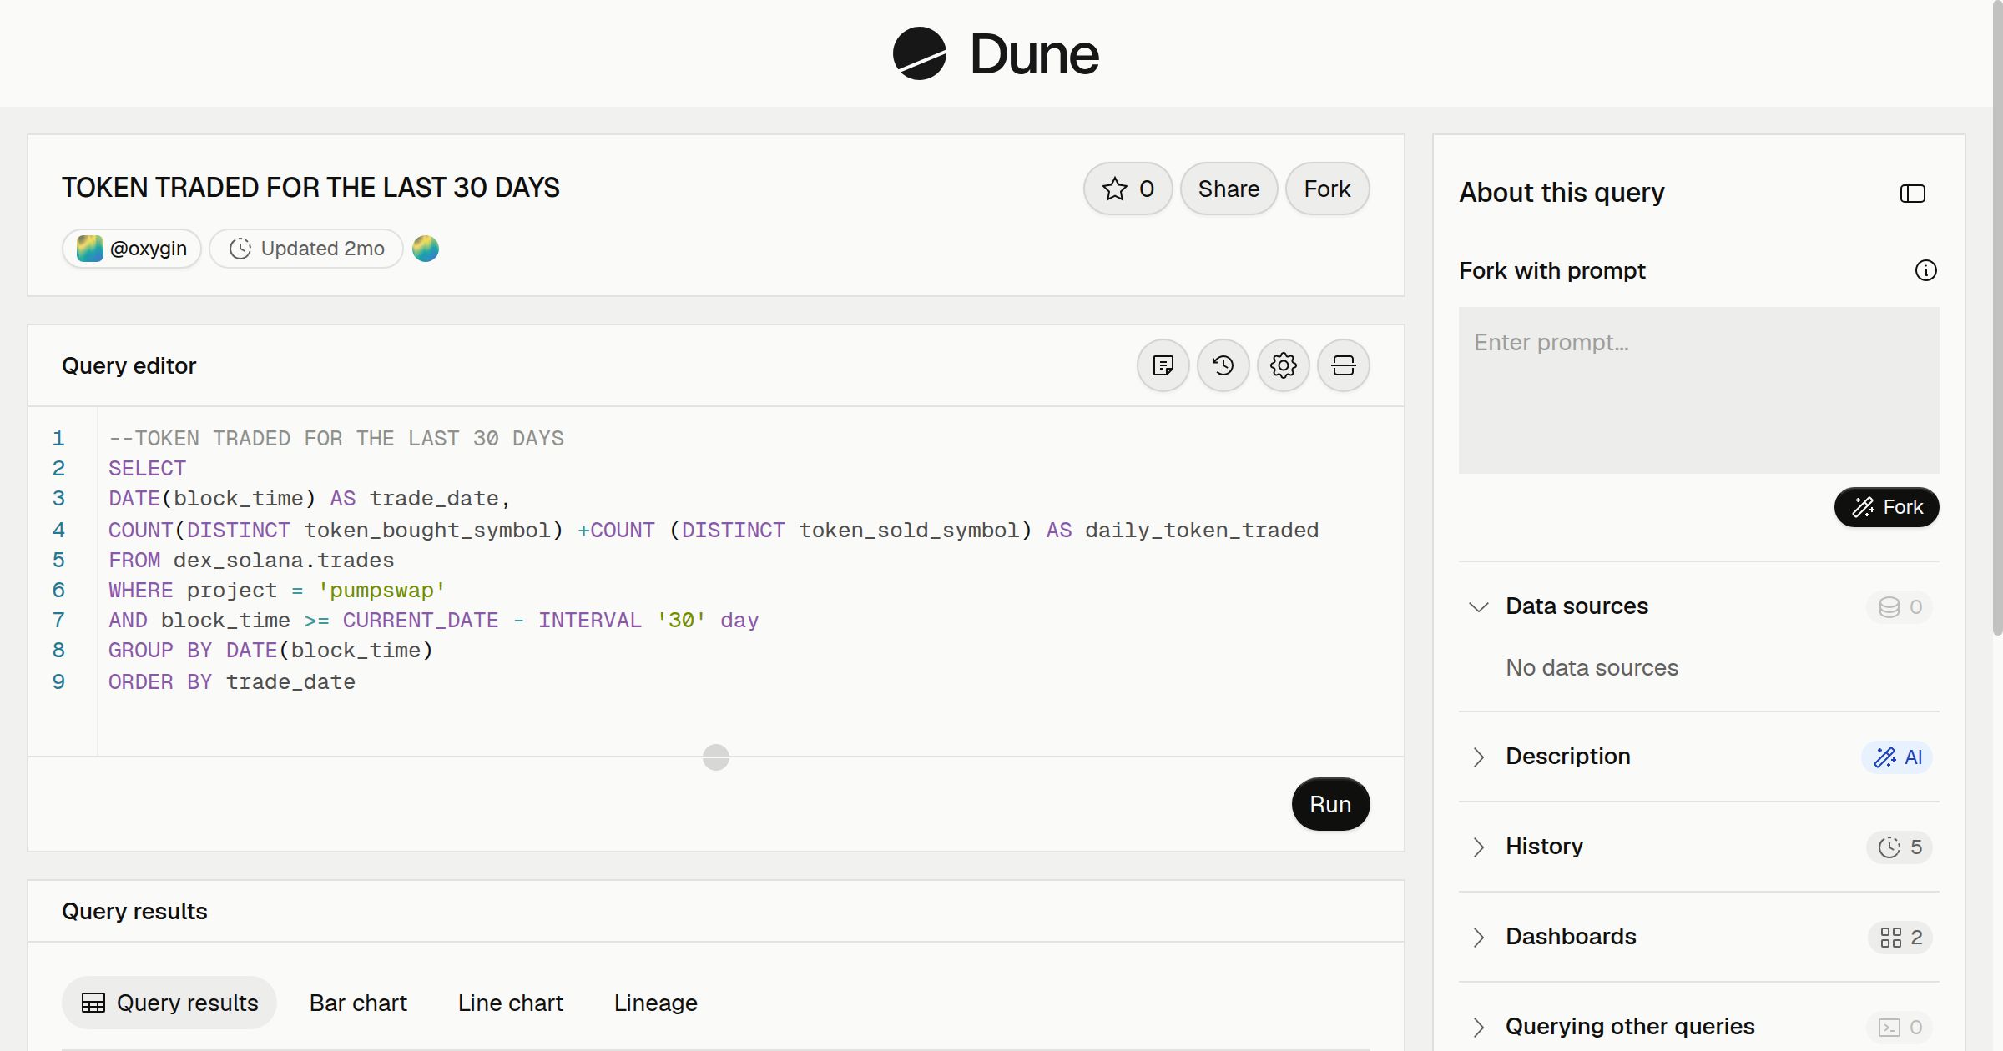Run the query

tap(1330, 804)
